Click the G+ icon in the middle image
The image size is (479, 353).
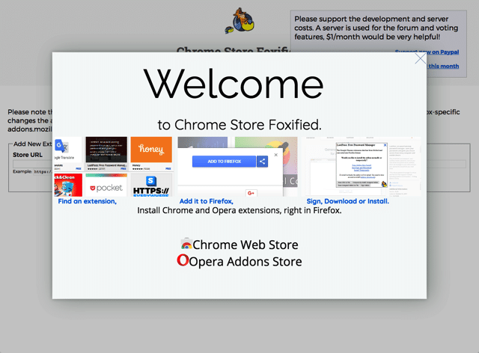pyautogui.click(x=251, y=193)
